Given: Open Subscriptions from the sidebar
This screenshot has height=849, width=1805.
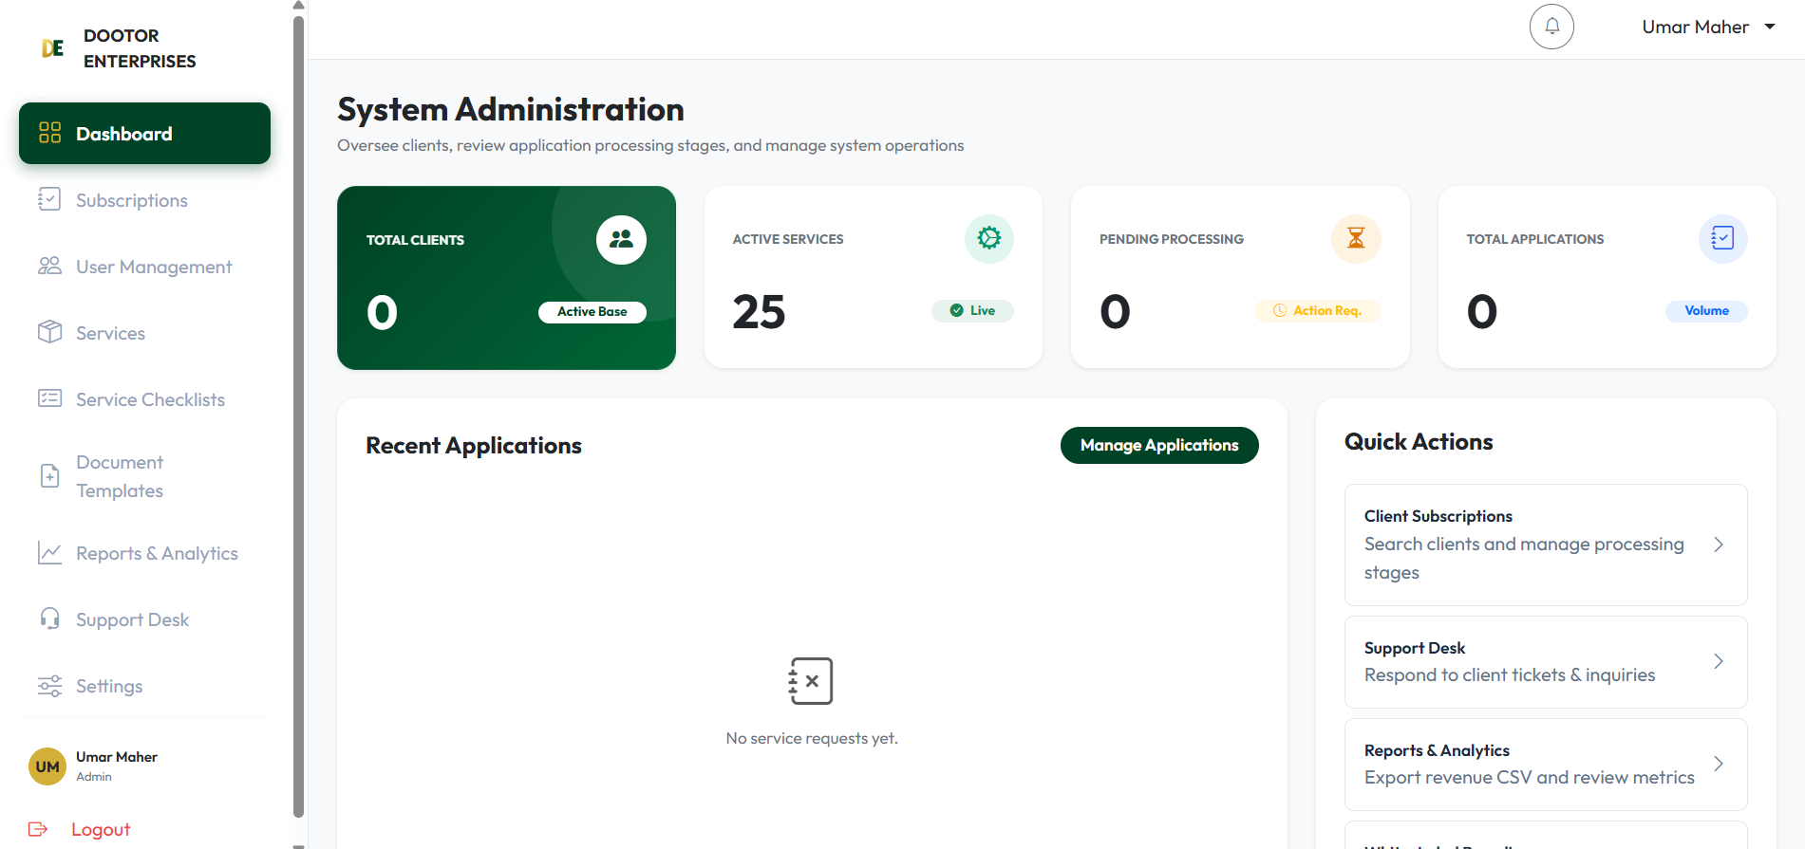Looking at the screenshot, I should click(x=144, y=200).
